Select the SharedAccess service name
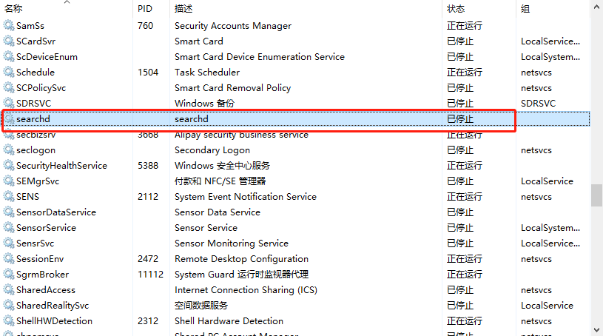The height and width of the screenshot is (336, 603). pos(46,290)
